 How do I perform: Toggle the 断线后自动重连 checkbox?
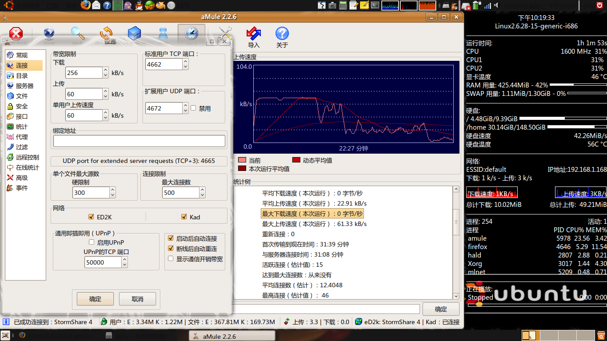click(x=171, y=248)
